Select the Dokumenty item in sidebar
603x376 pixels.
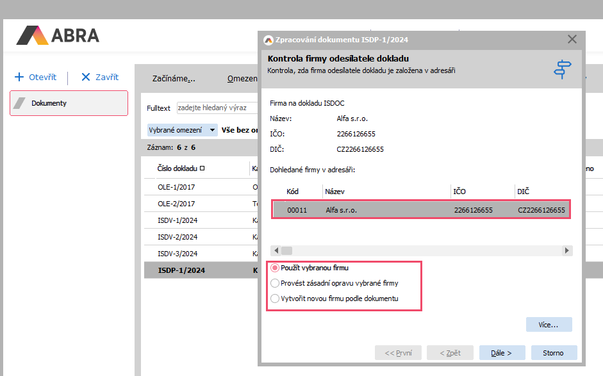click(x=69, y=103)
